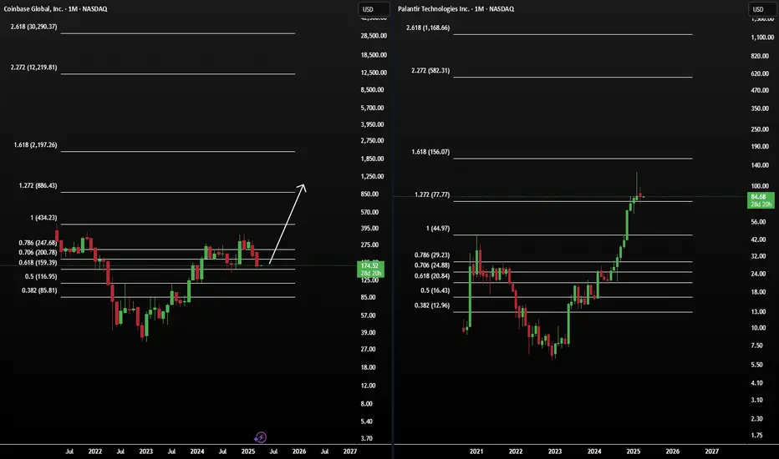Click 3.70 on the Coinbase price scale
779x459 pixels.
click(367, 439)
